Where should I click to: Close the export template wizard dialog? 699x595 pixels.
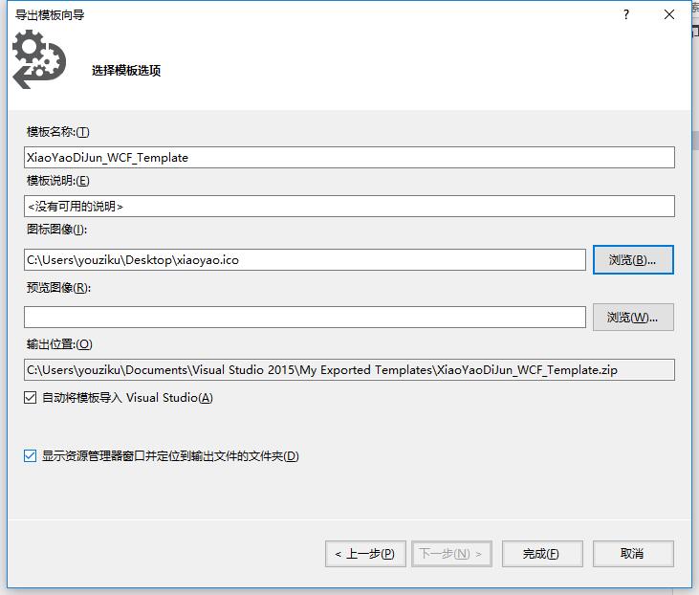point(668,14)
